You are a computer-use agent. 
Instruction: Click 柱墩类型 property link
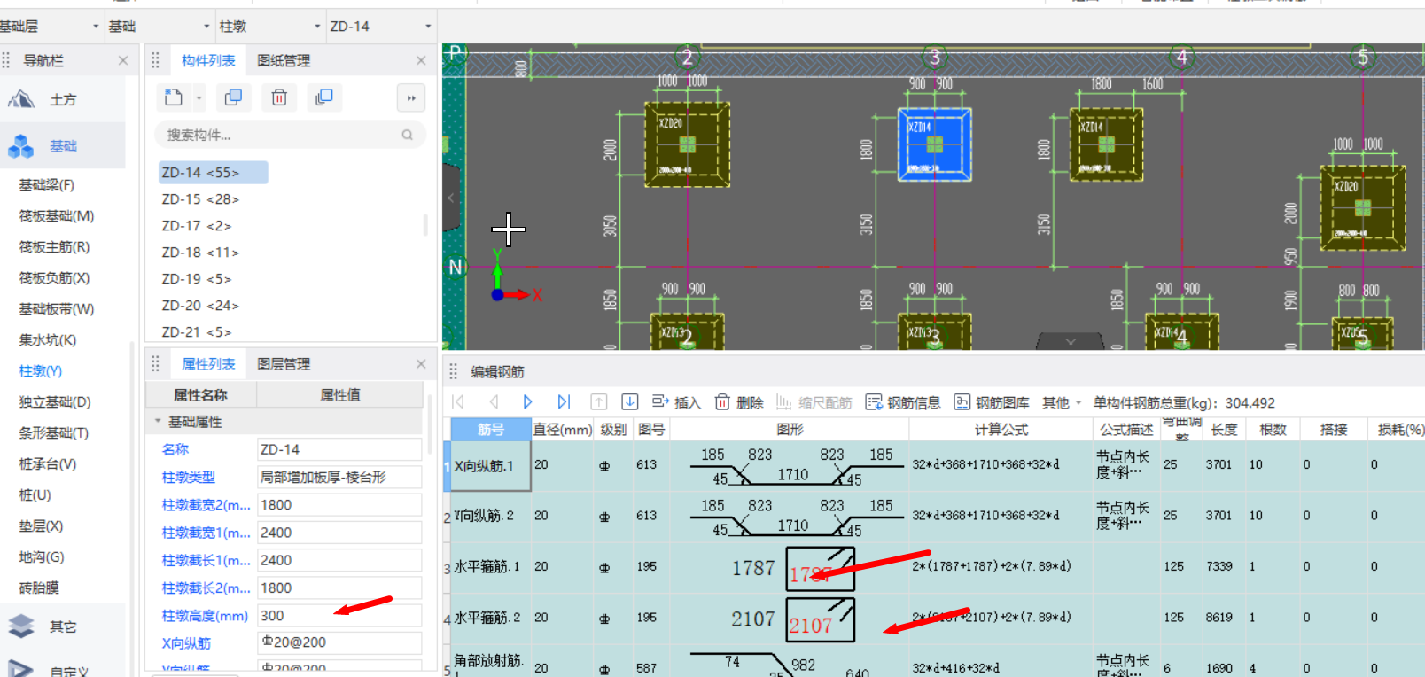pyautogui.click(x=188, y=477)
